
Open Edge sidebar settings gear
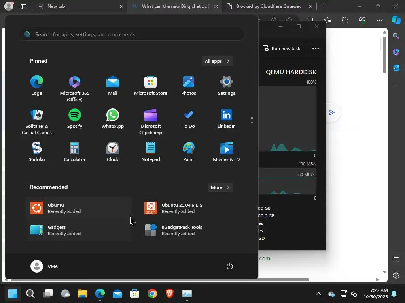pos(396,275)
